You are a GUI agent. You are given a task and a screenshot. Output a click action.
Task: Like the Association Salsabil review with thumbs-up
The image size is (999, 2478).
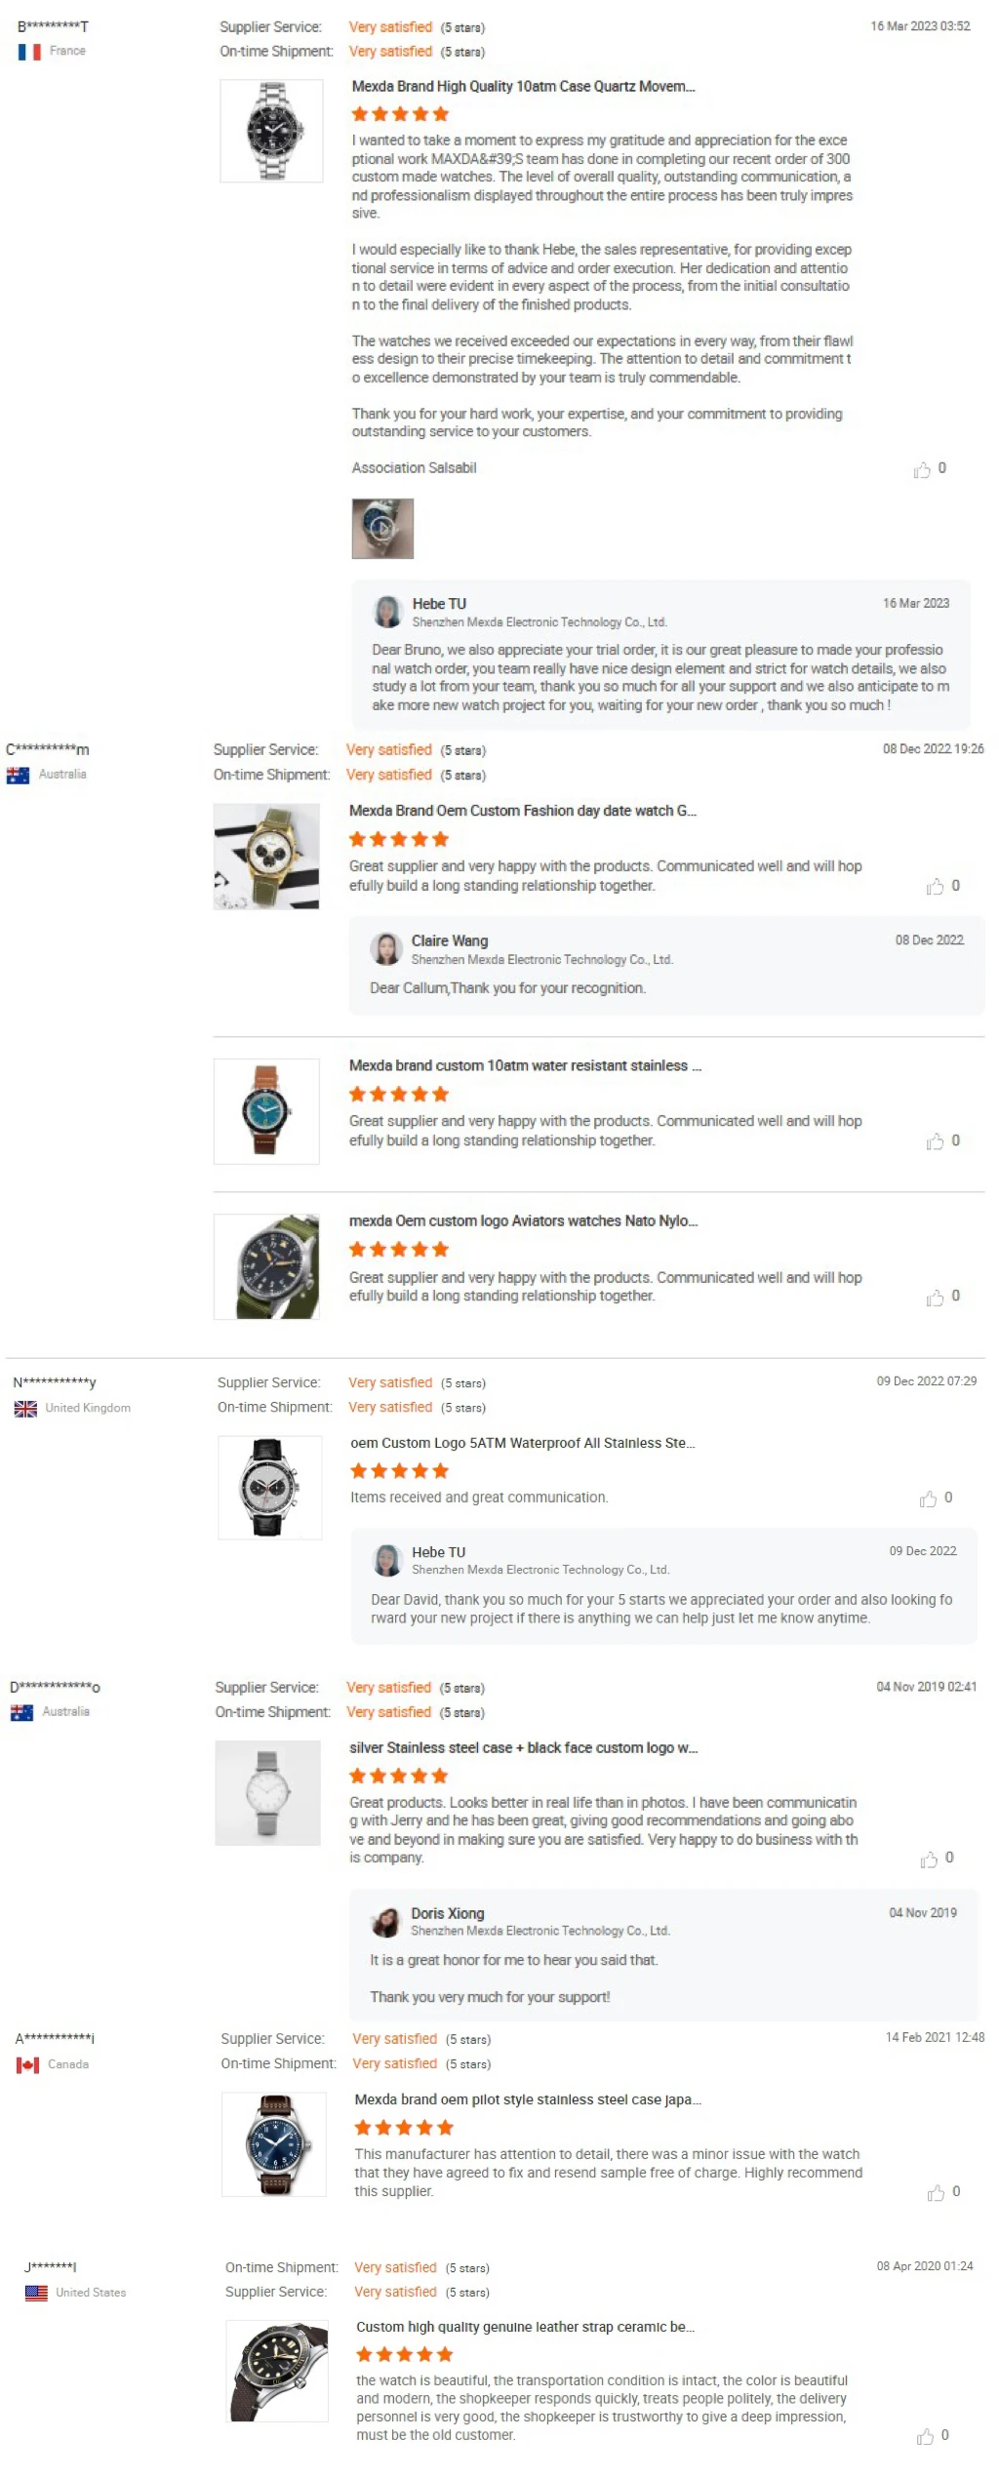(922, 470)
